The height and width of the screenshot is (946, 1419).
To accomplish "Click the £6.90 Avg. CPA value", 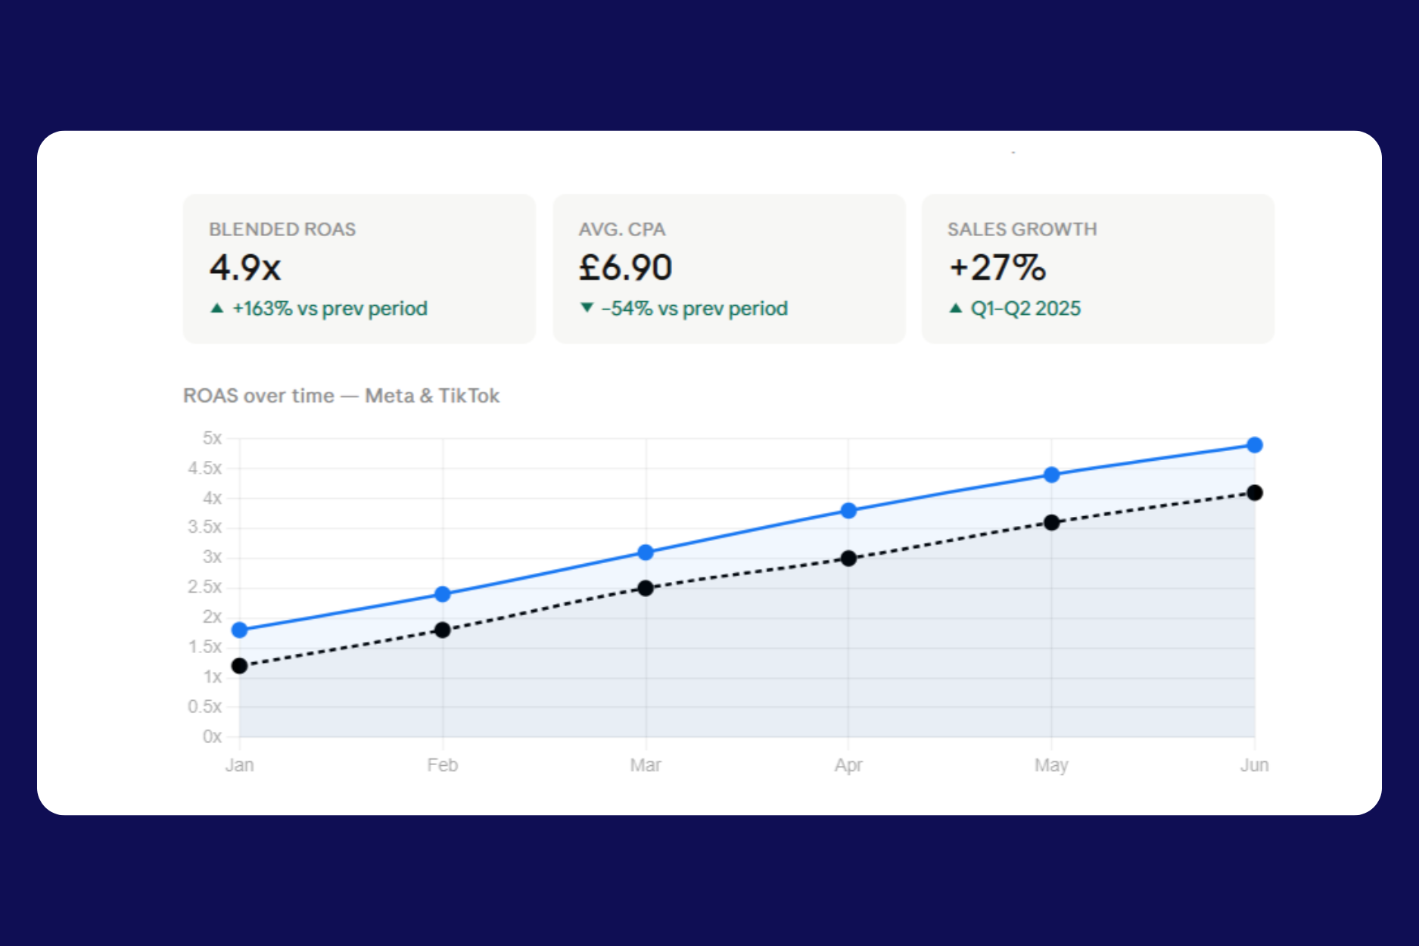I will click(625, 268).
